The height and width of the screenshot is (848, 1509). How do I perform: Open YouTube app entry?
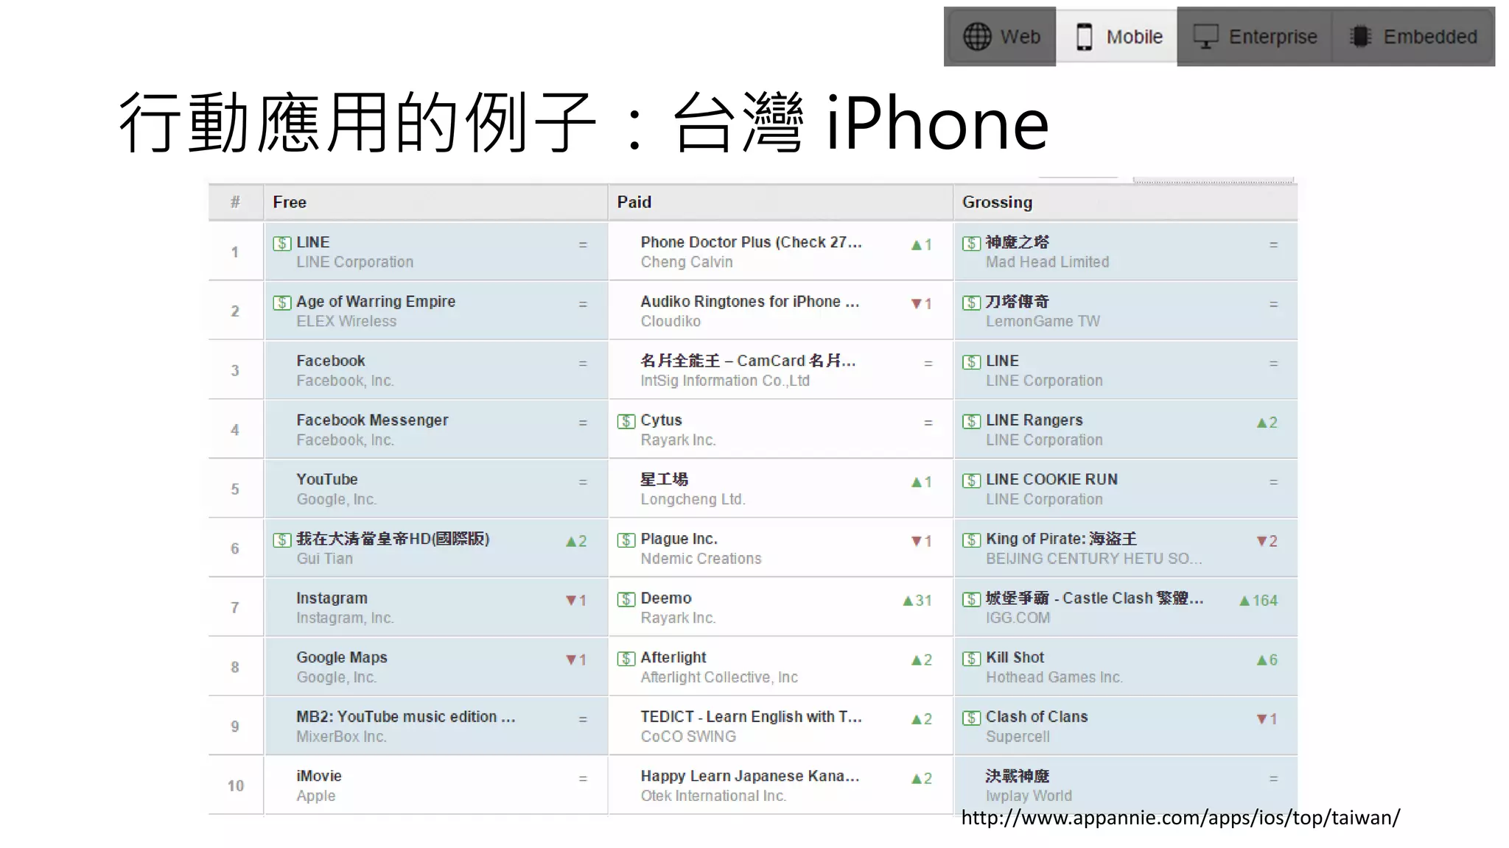tap(327, 479)
